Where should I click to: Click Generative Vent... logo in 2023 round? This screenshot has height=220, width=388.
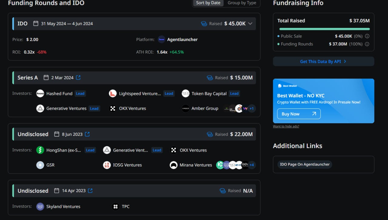(x=107, y=150)
